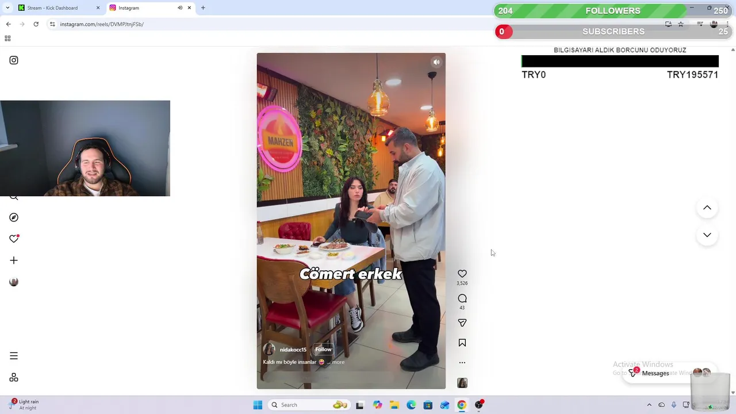Screen dimensions: 736x414
Task: Open the profile avatar in the left sidebar
Action: click(14, 282)
